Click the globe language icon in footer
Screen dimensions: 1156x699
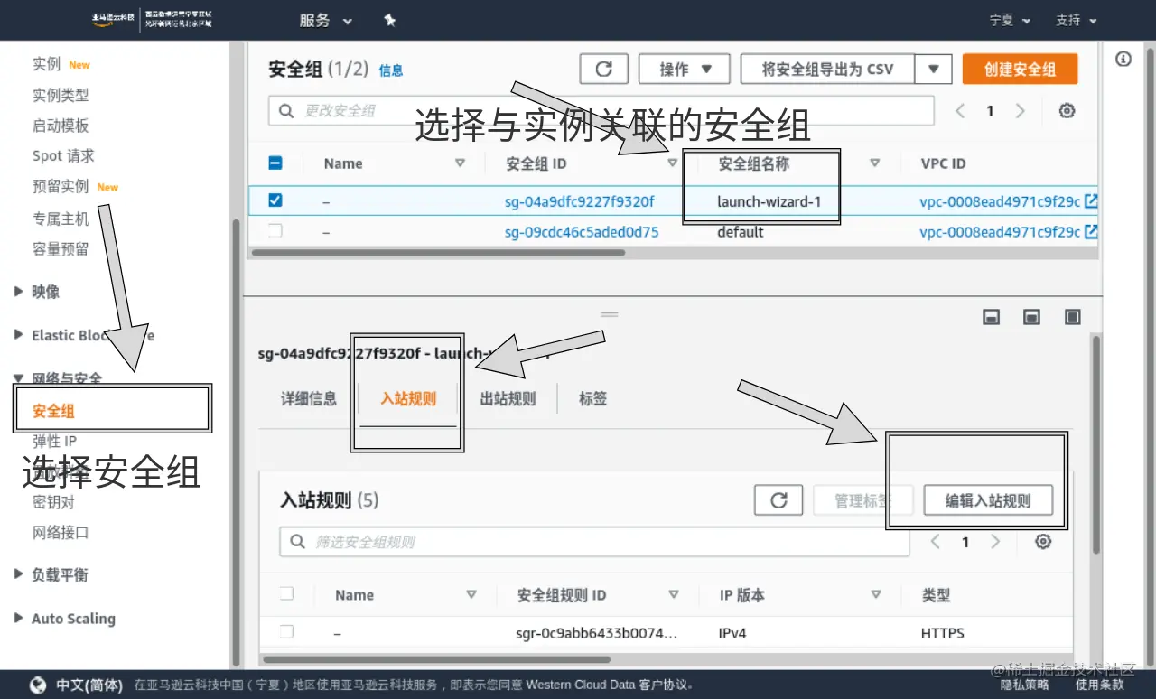[38, 685]
